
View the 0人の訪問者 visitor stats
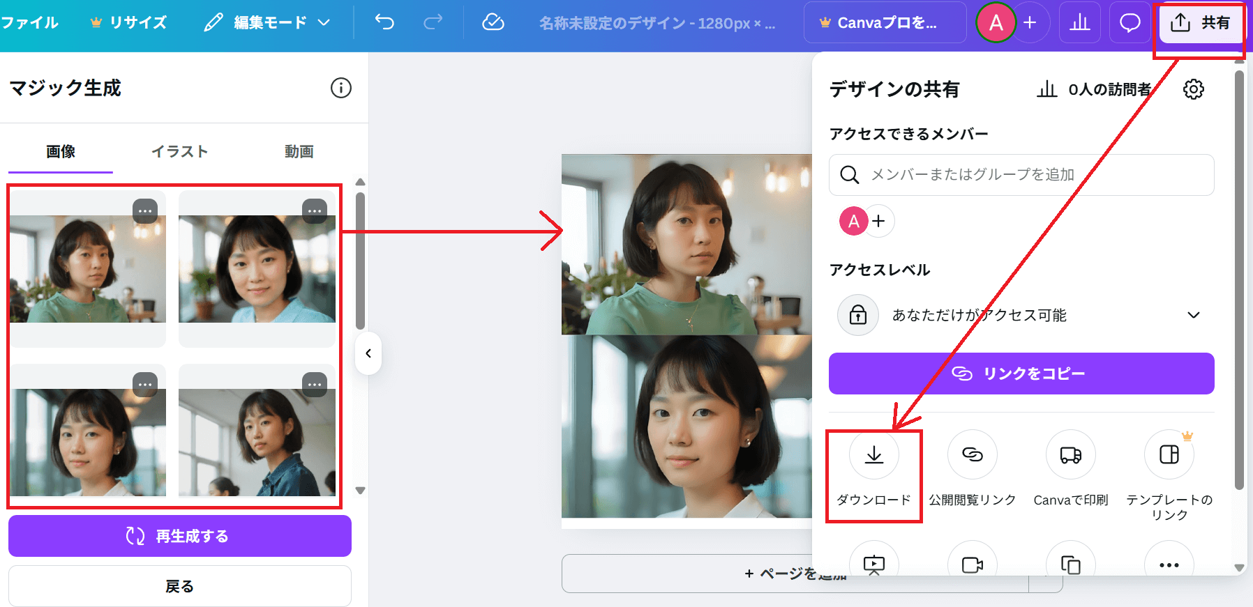(1094, 89)
